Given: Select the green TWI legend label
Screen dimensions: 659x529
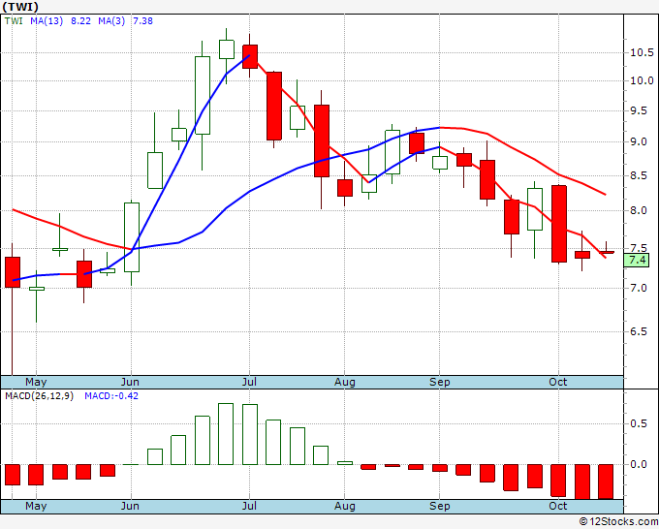Looking at the screenshot, I should [x=14, y=21].
